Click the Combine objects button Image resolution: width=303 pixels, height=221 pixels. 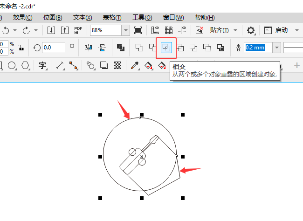tap(121, 48)
